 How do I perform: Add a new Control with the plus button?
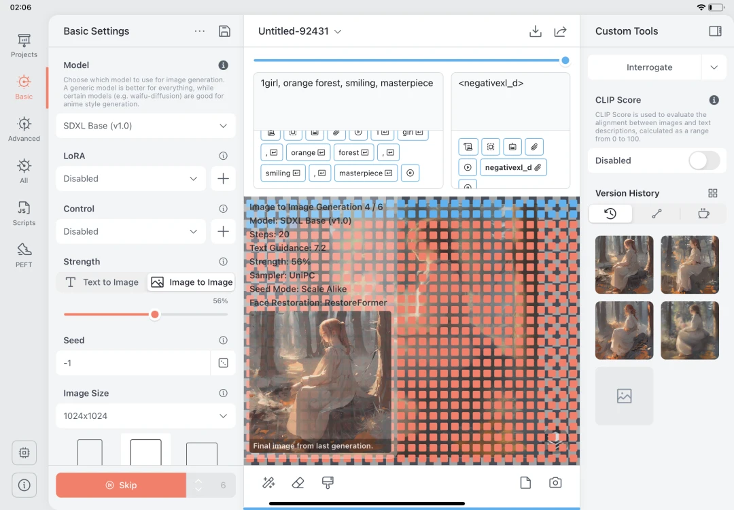click(224, 231)
